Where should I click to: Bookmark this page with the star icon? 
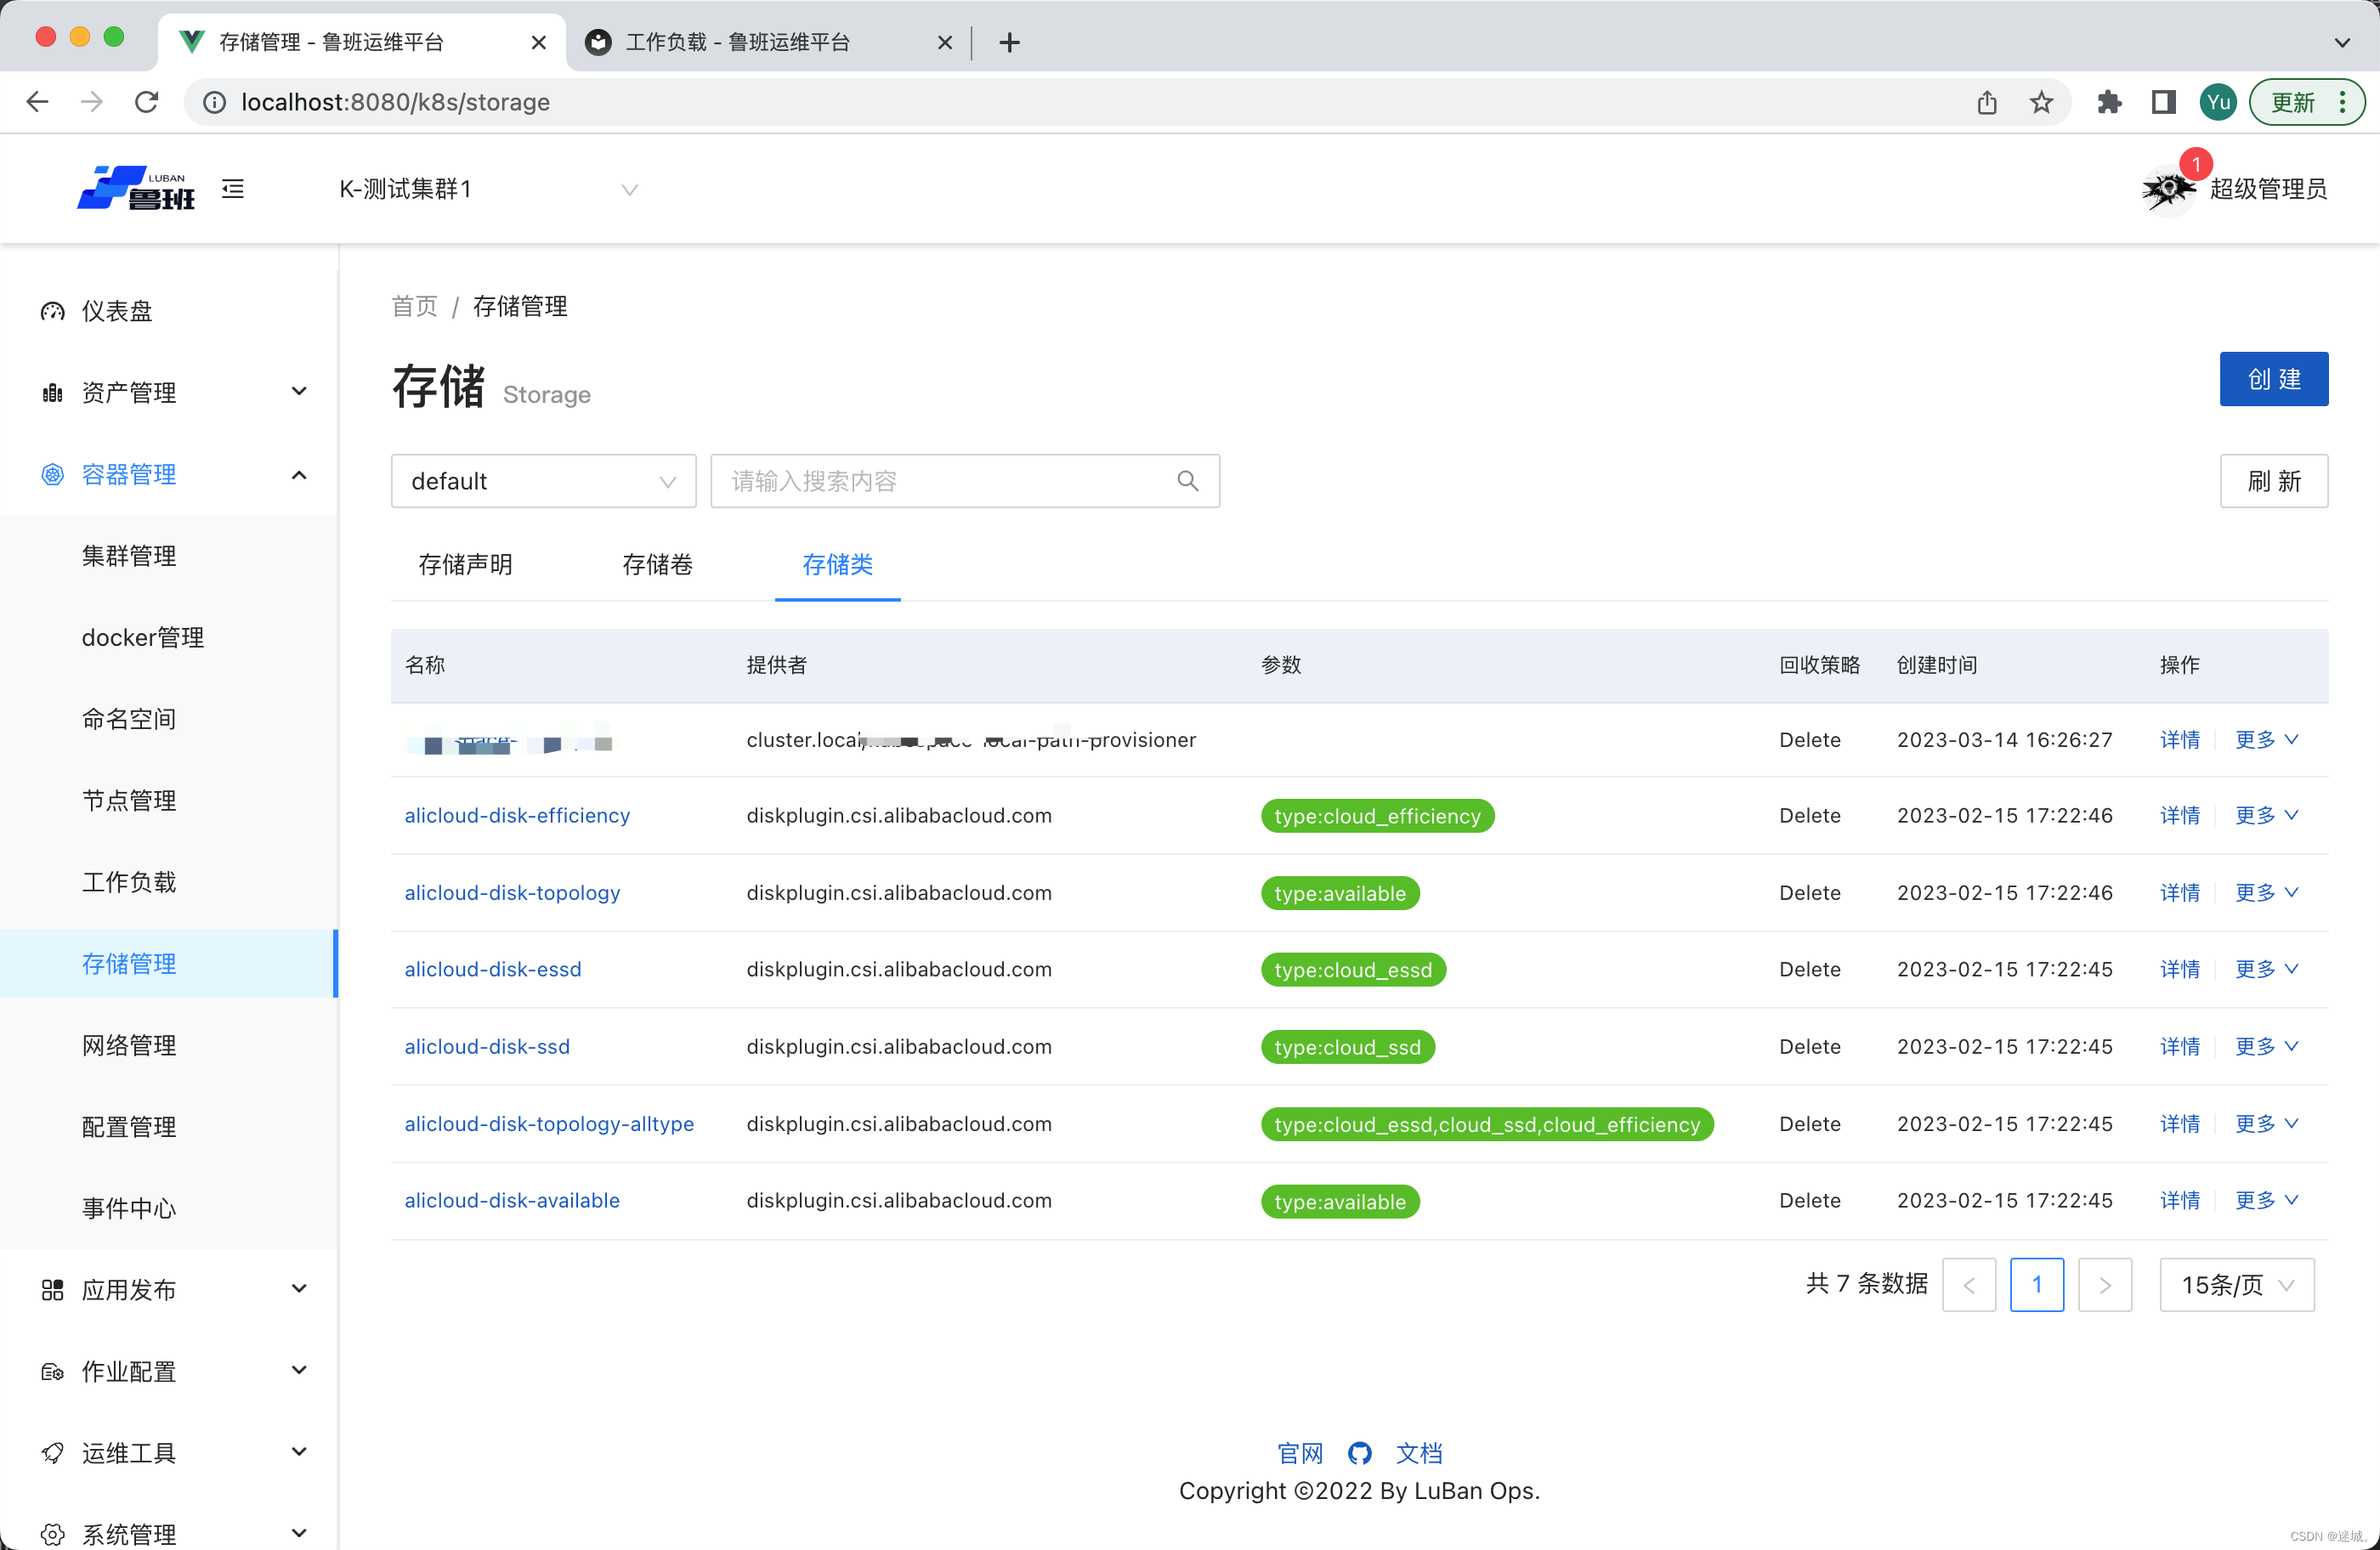[x=2041, y=102]
